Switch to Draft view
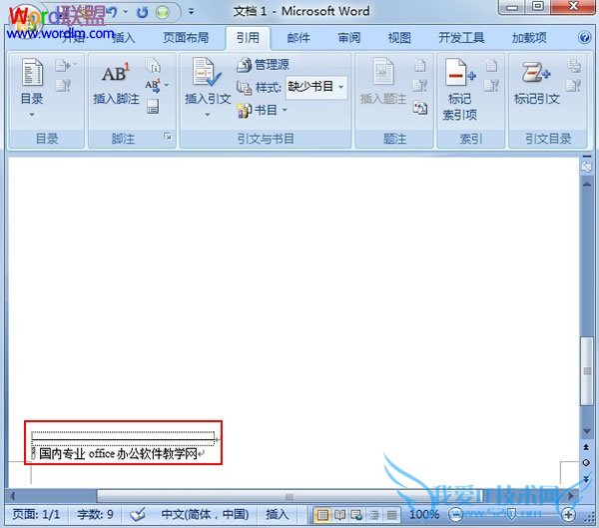The image size is (599, 528). coord(391,515)
